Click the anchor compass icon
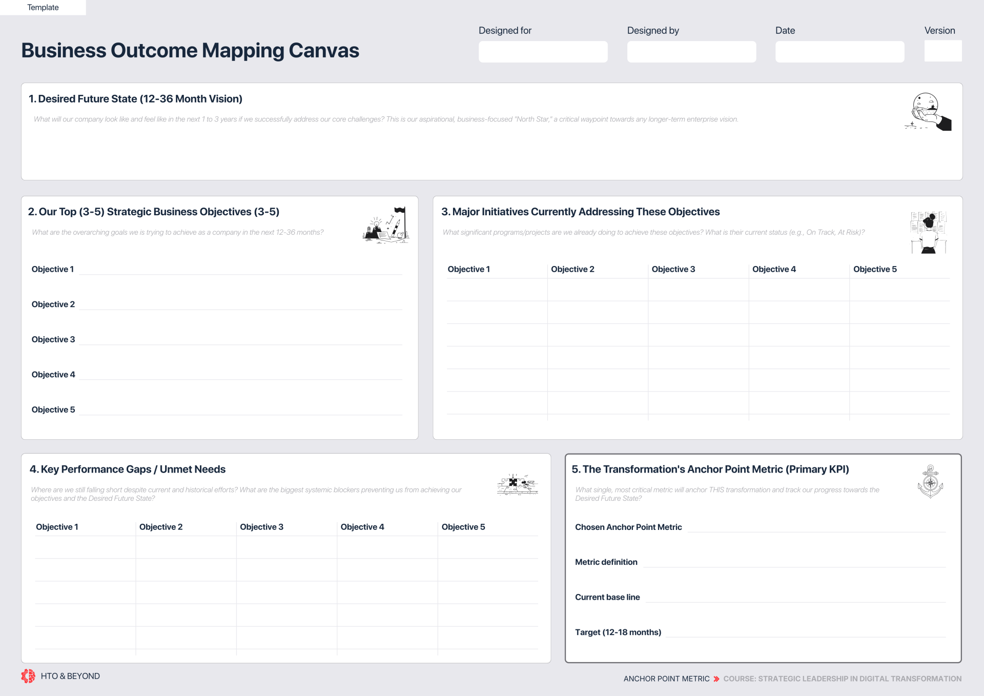 click(x=930, y=482)
